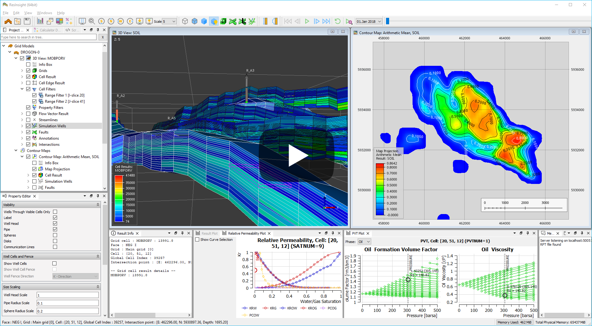Enable the Info Box checkbox under MOBPORV

28,65
